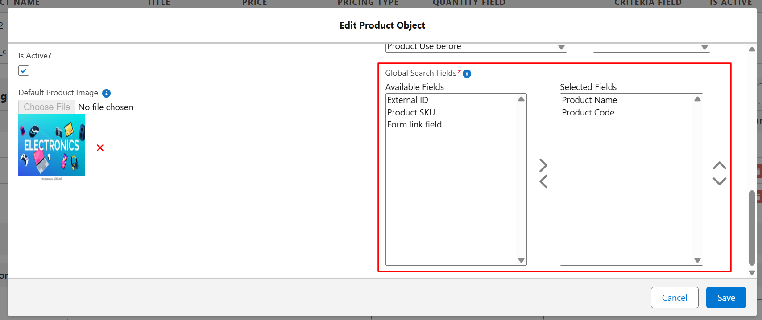Uncheck the Is Active checkbox
This screenshot has width=762, height=320.
[x=24, y=70]
